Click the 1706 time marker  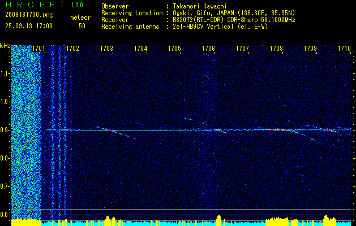[x=208, y=49]
